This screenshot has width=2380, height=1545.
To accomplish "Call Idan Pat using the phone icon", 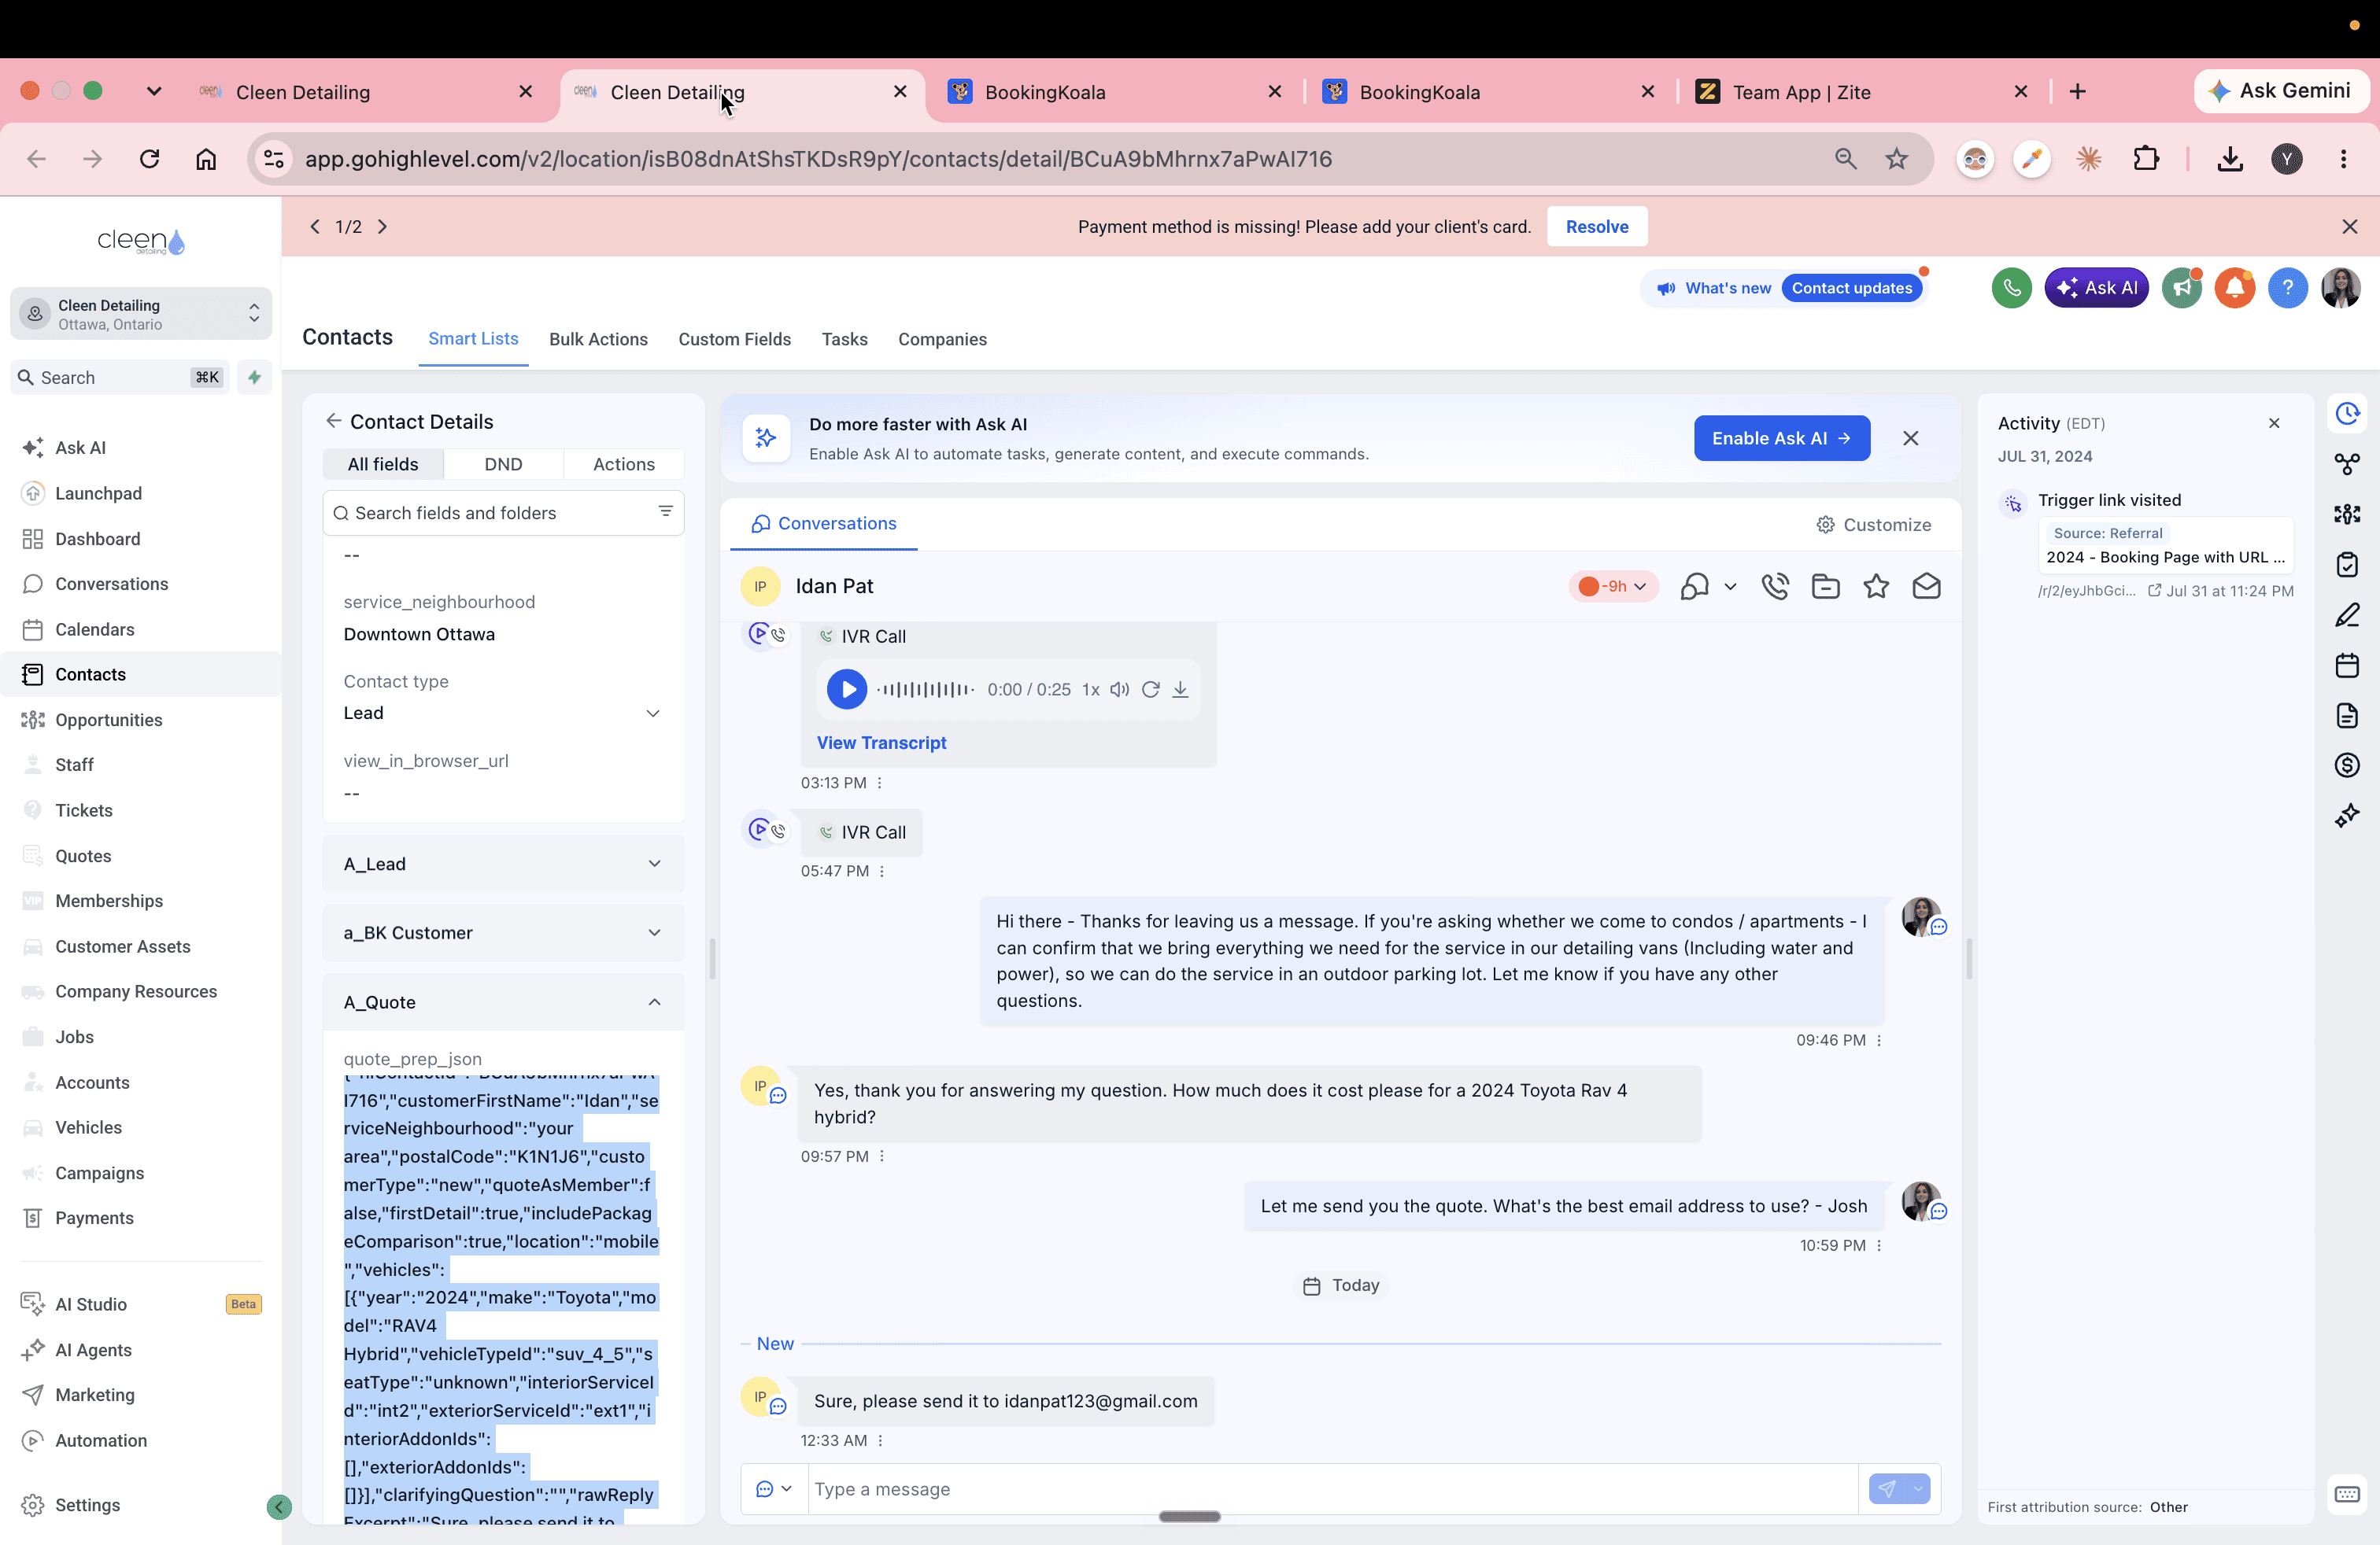I will [x=1775, y=587].
